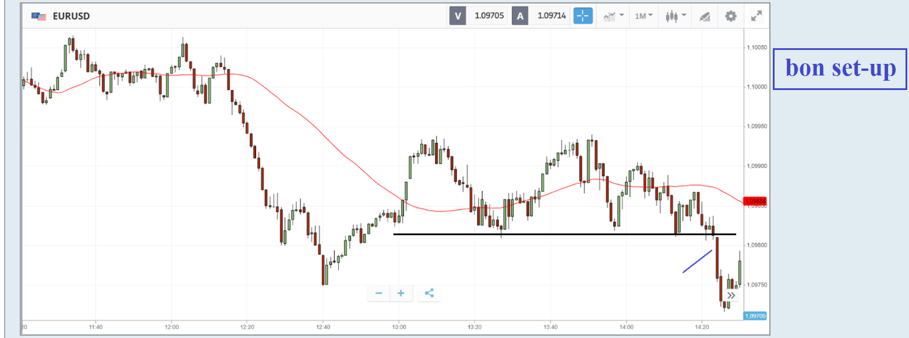The width and height of the screenshot is (909, 338).
Task: Expand chart to fullscreen
Action: (x=757, y=16)
